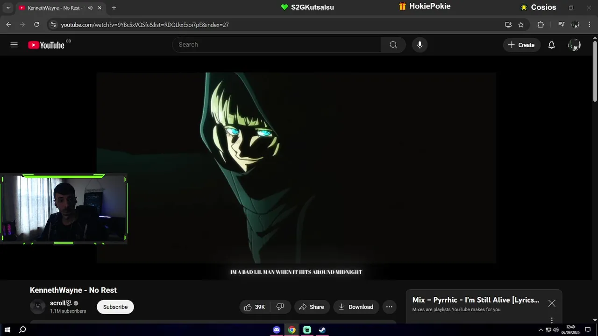
Task: Mute the tab via the speaker icon
Action: coord(90,8)
